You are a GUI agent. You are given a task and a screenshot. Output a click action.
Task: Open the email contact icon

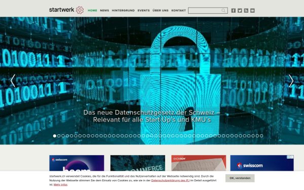252,11
